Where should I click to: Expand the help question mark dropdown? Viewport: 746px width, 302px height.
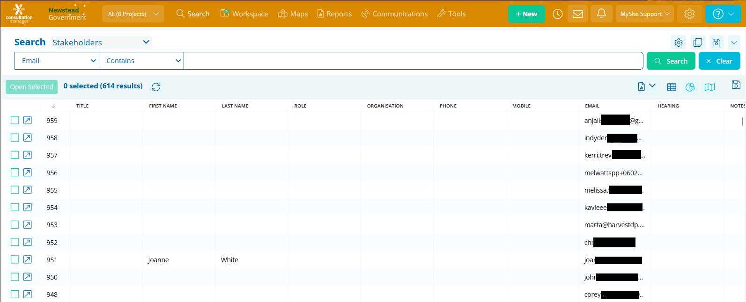[723, 14]
